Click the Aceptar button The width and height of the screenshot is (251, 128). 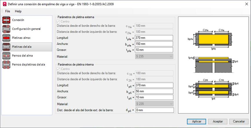218,121
